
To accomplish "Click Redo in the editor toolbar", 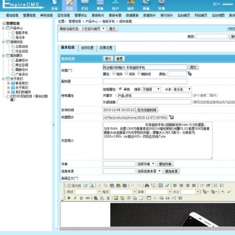I will (139, 186).
